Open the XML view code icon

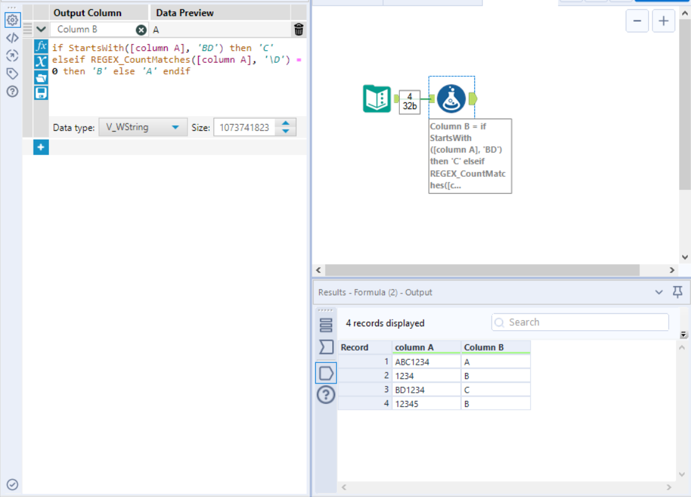pyautogui.click(x=12, y=38)
